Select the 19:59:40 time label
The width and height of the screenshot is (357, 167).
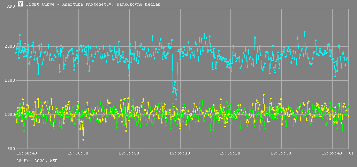[332, 153]
